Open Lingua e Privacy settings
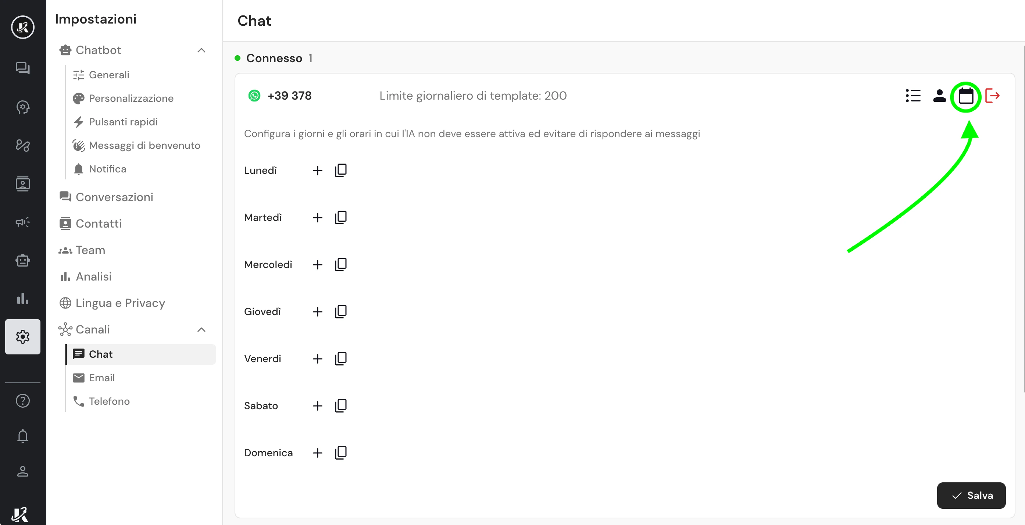This screenshot has width=1025, height=525. tap(120, 303)
